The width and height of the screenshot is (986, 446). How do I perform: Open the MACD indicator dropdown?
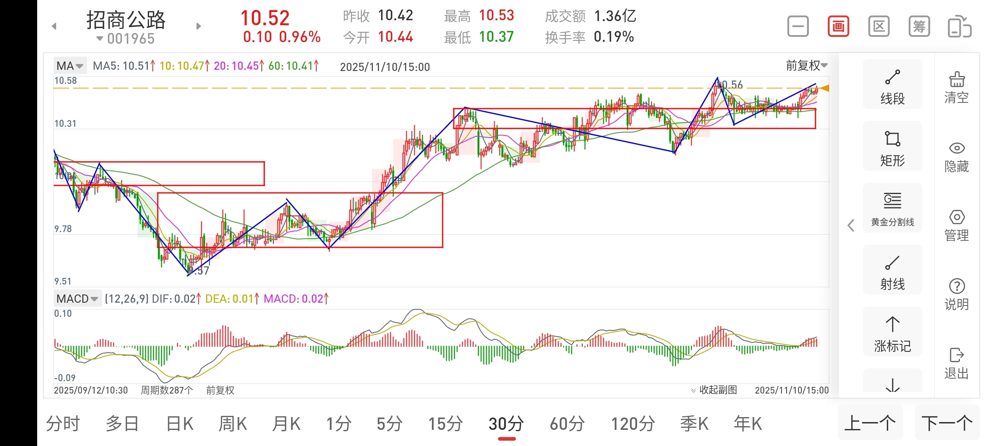[77, 299]
